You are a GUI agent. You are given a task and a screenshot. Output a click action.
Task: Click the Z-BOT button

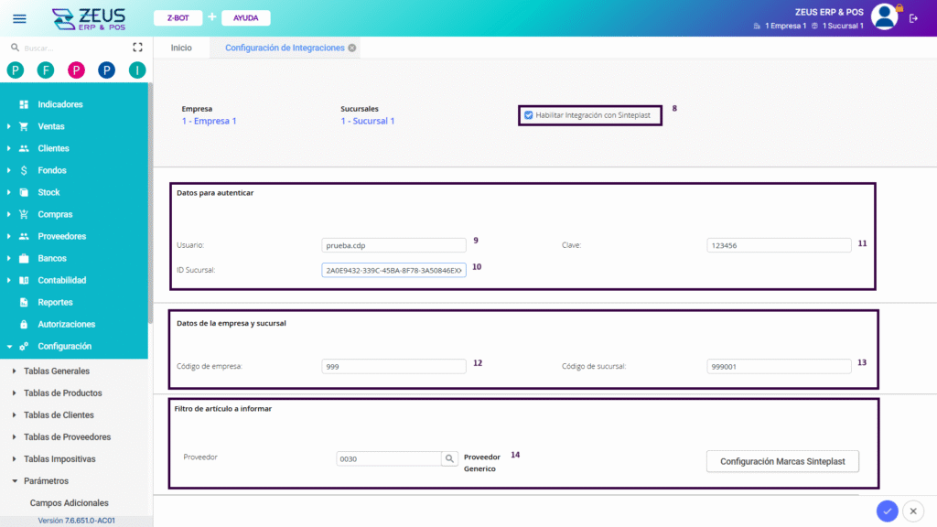click(178, 18)
